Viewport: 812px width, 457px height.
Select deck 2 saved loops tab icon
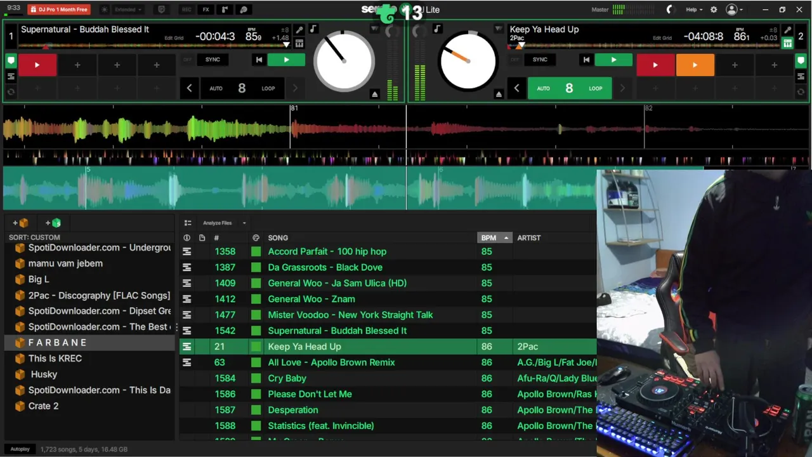coord(801,91)
